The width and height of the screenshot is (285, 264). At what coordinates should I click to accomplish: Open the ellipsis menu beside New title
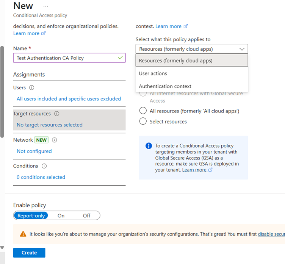tap(46, 6)
